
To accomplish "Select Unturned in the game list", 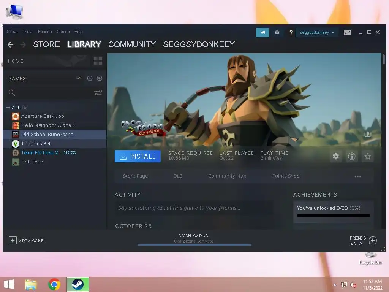I will click(55, 162).
